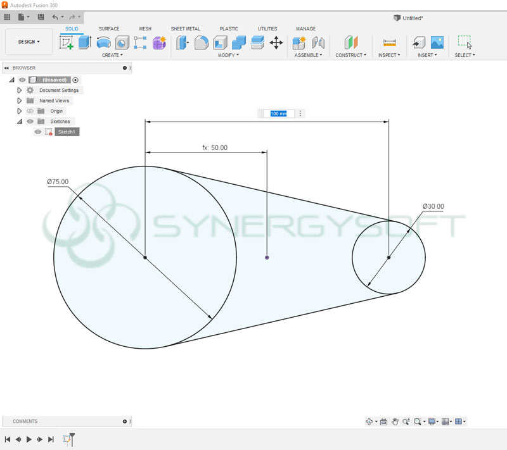Open the Grid and Snaps dropdown

[x=446, y=421]
